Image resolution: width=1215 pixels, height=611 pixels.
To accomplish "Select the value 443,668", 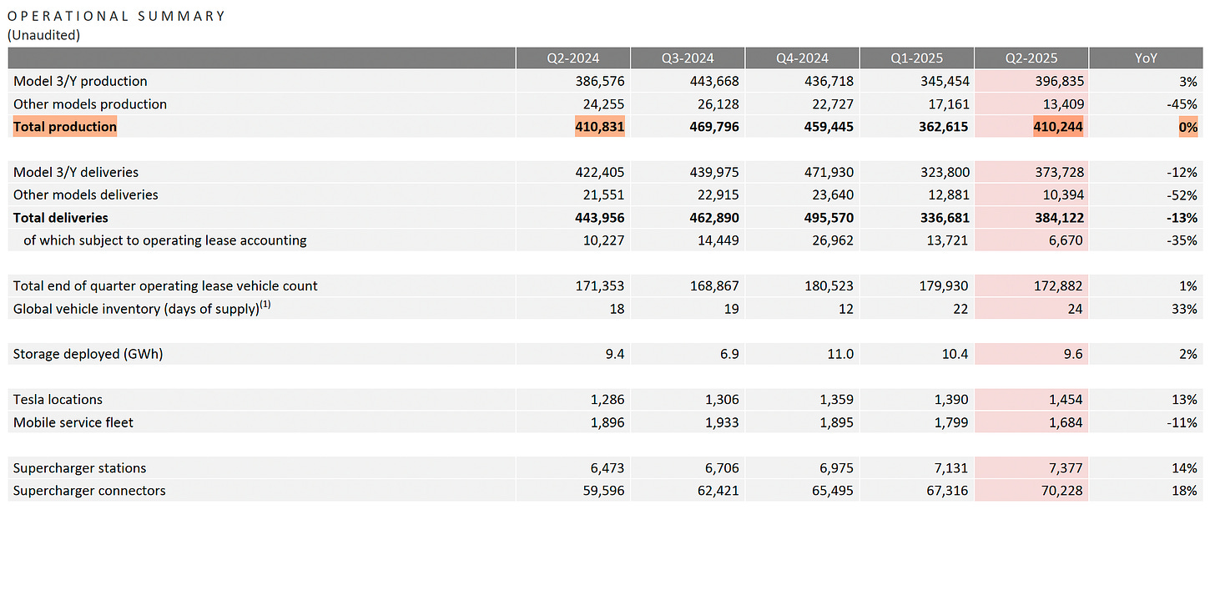I will [x=714, y=81].
